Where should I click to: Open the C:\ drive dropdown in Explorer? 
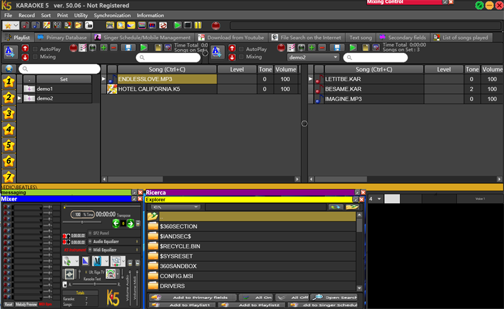point(176,207)
